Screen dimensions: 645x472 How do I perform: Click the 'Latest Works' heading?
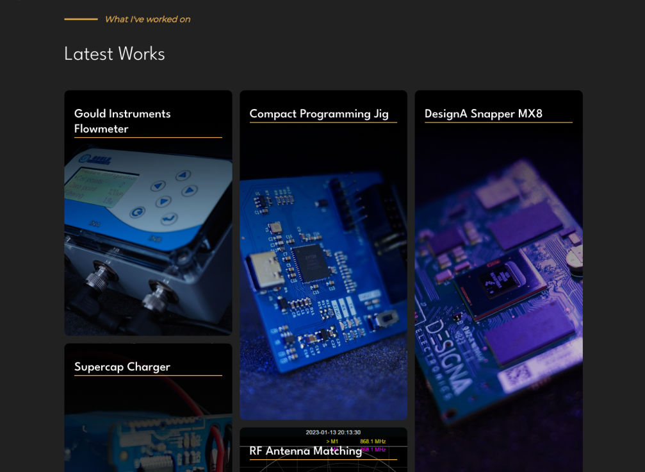point(115,54)
